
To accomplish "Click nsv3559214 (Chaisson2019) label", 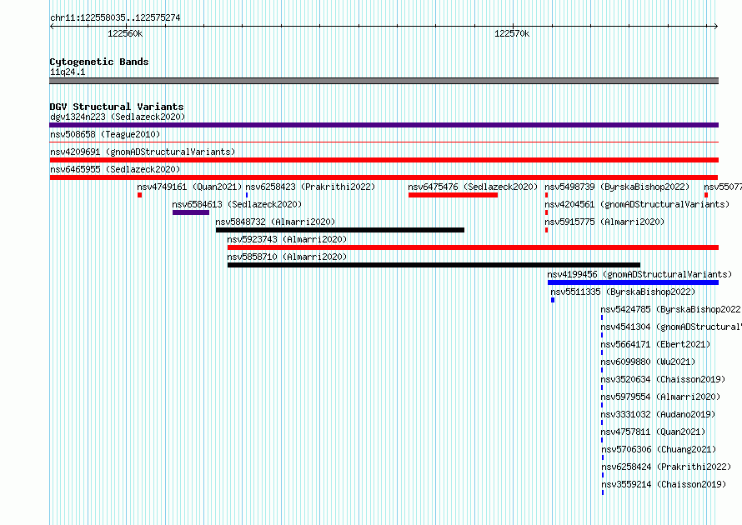I will pos(664,484).
